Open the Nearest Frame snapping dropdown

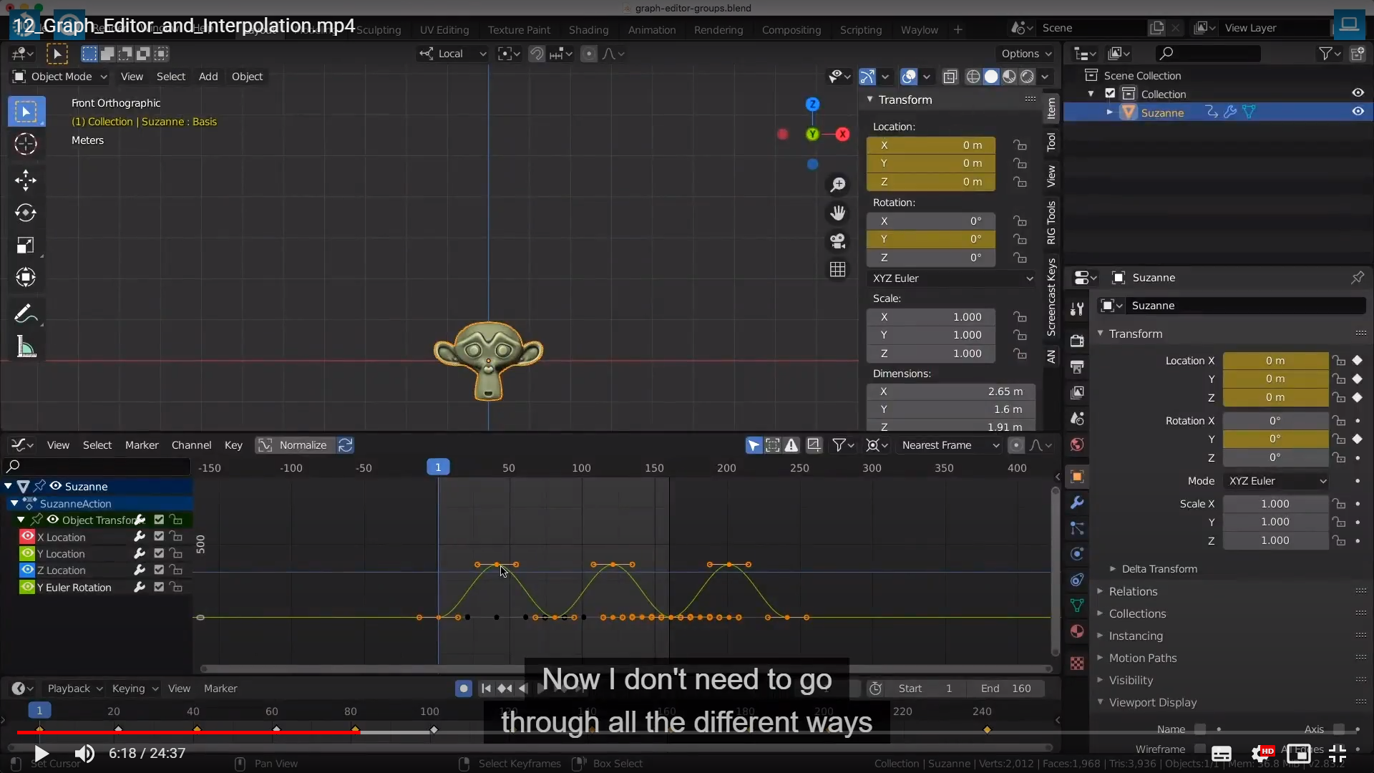click(950, 445)
